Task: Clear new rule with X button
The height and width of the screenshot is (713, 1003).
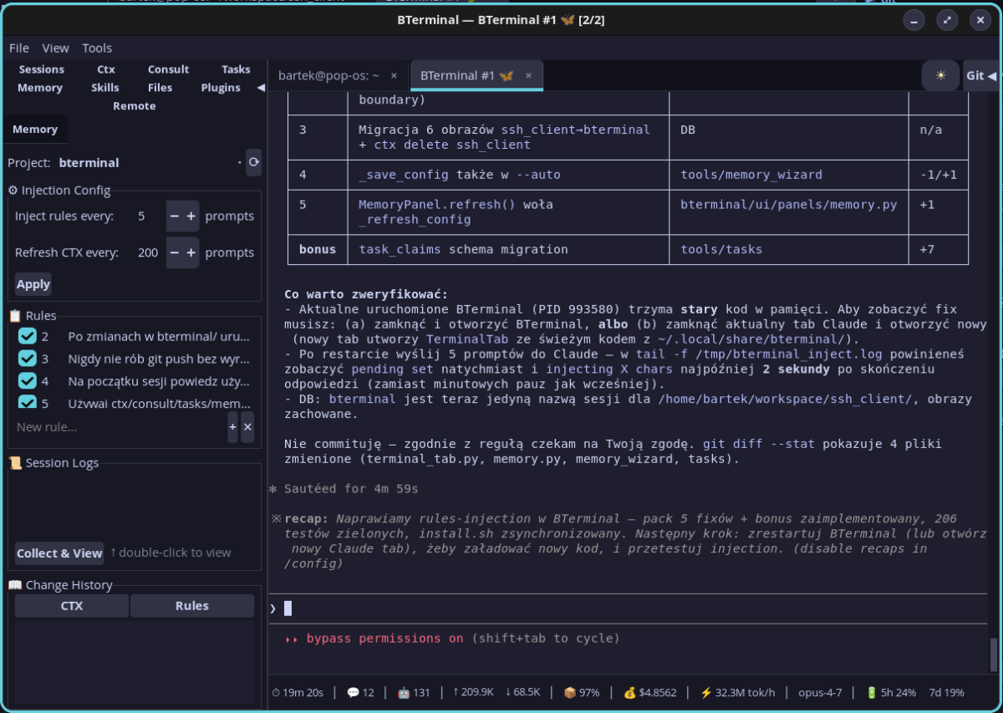Action: tap(247, 427)
